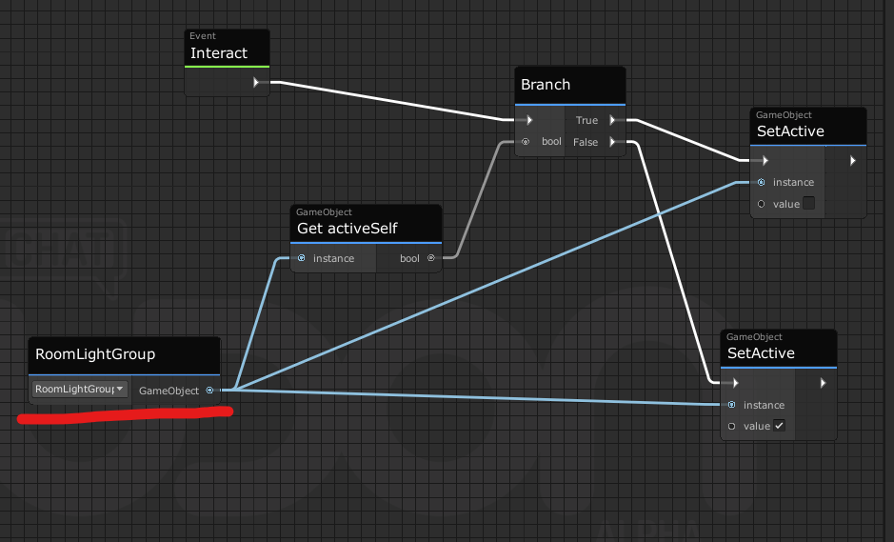Open the RoomLightGroup variable dropdown
Screen dimensions: 894x542
coord(80,389)
